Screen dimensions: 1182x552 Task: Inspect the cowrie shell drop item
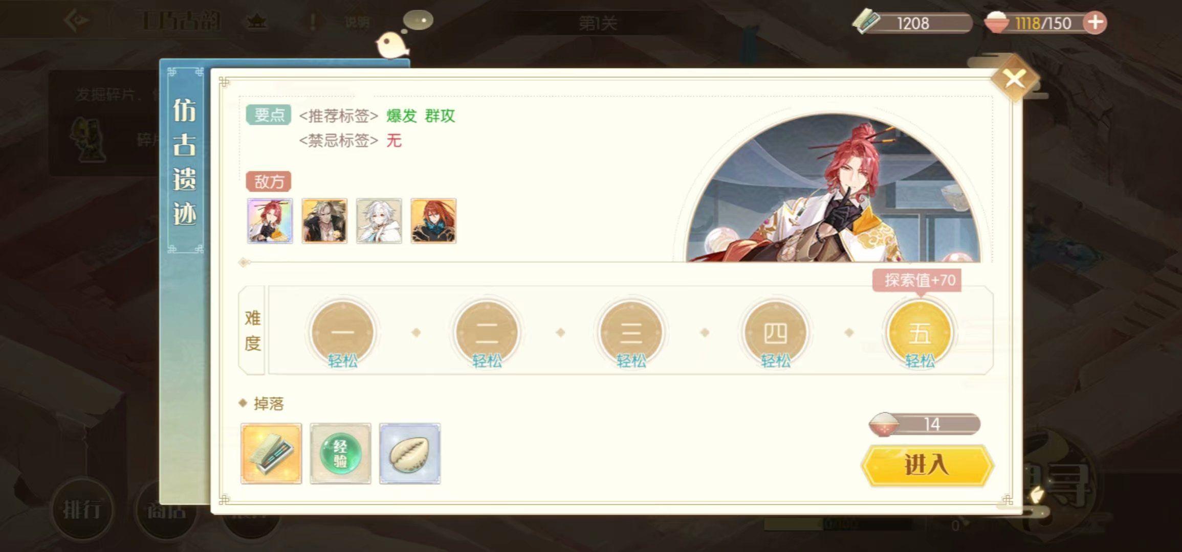pyautogui.click(x=410, y=453)
